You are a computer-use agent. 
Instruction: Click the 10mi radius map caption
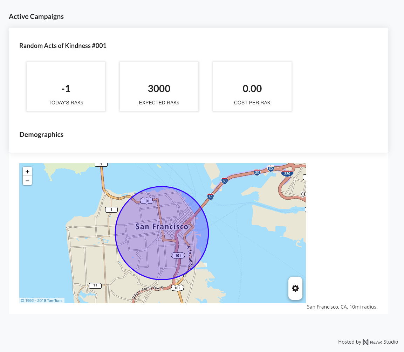(x=342, y=307)
